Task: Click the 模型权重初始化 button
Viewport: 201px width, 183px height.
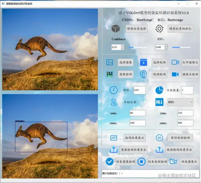Action: [180, 29]
